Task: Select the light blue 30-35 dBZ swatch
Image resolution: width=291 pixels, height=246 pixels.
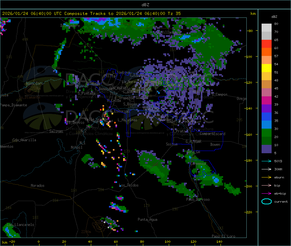Action: coord(266,125)
